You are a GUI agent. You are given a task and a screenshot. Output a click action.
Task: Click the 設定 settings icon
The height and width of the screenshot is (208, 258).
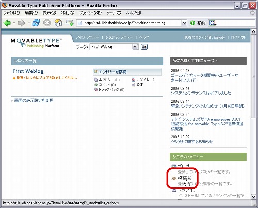[134, 85]
